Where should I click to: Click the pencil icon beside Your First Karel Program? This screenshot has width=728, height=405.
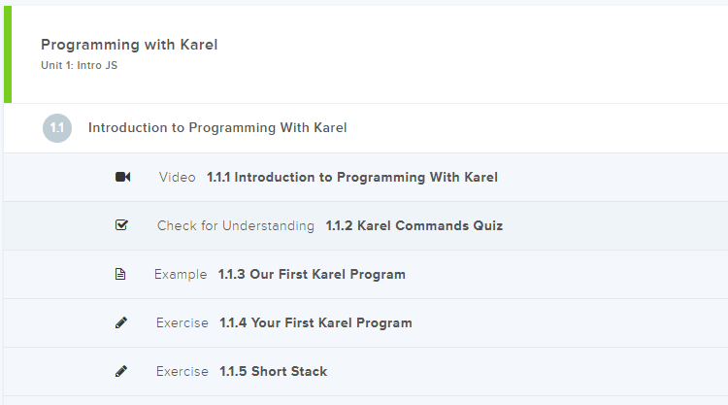click(121, 322)
